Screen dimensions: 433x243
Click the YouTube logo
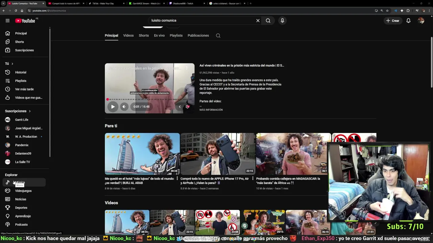(x=25, y=21)
